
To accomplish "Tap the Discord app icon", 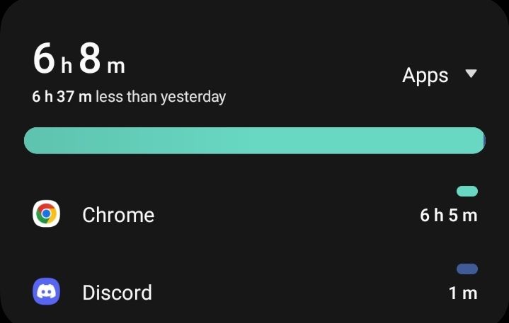I will (x=47, y=291).
